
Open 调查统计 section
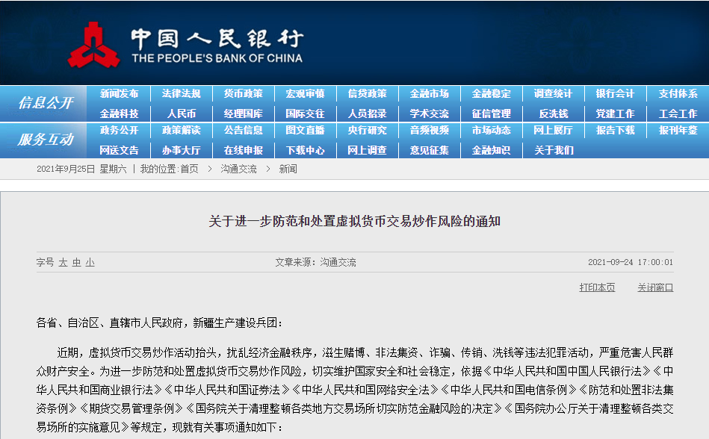point(553,93)
